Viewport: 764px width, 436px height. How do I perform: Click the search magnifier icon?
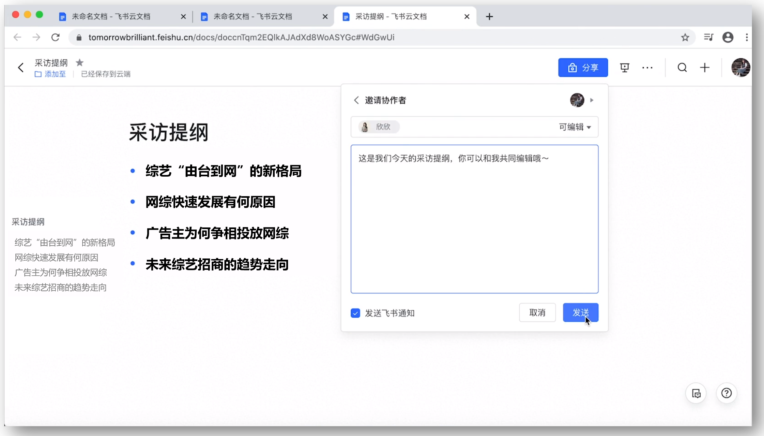(x=682, y=67)
